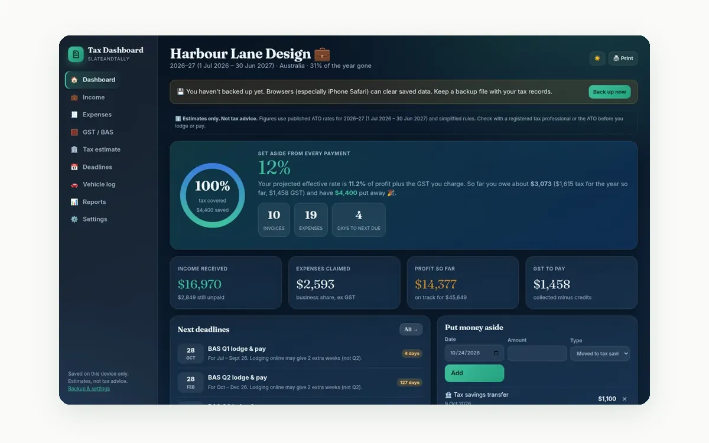Click the house icon beside Dashboard
This screenshot has width=709, height=443.
(74, 80)
